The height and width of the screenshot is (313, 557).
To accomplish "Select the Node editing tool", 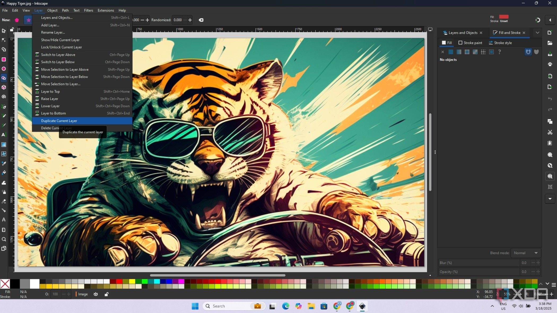I will (4, 40).
